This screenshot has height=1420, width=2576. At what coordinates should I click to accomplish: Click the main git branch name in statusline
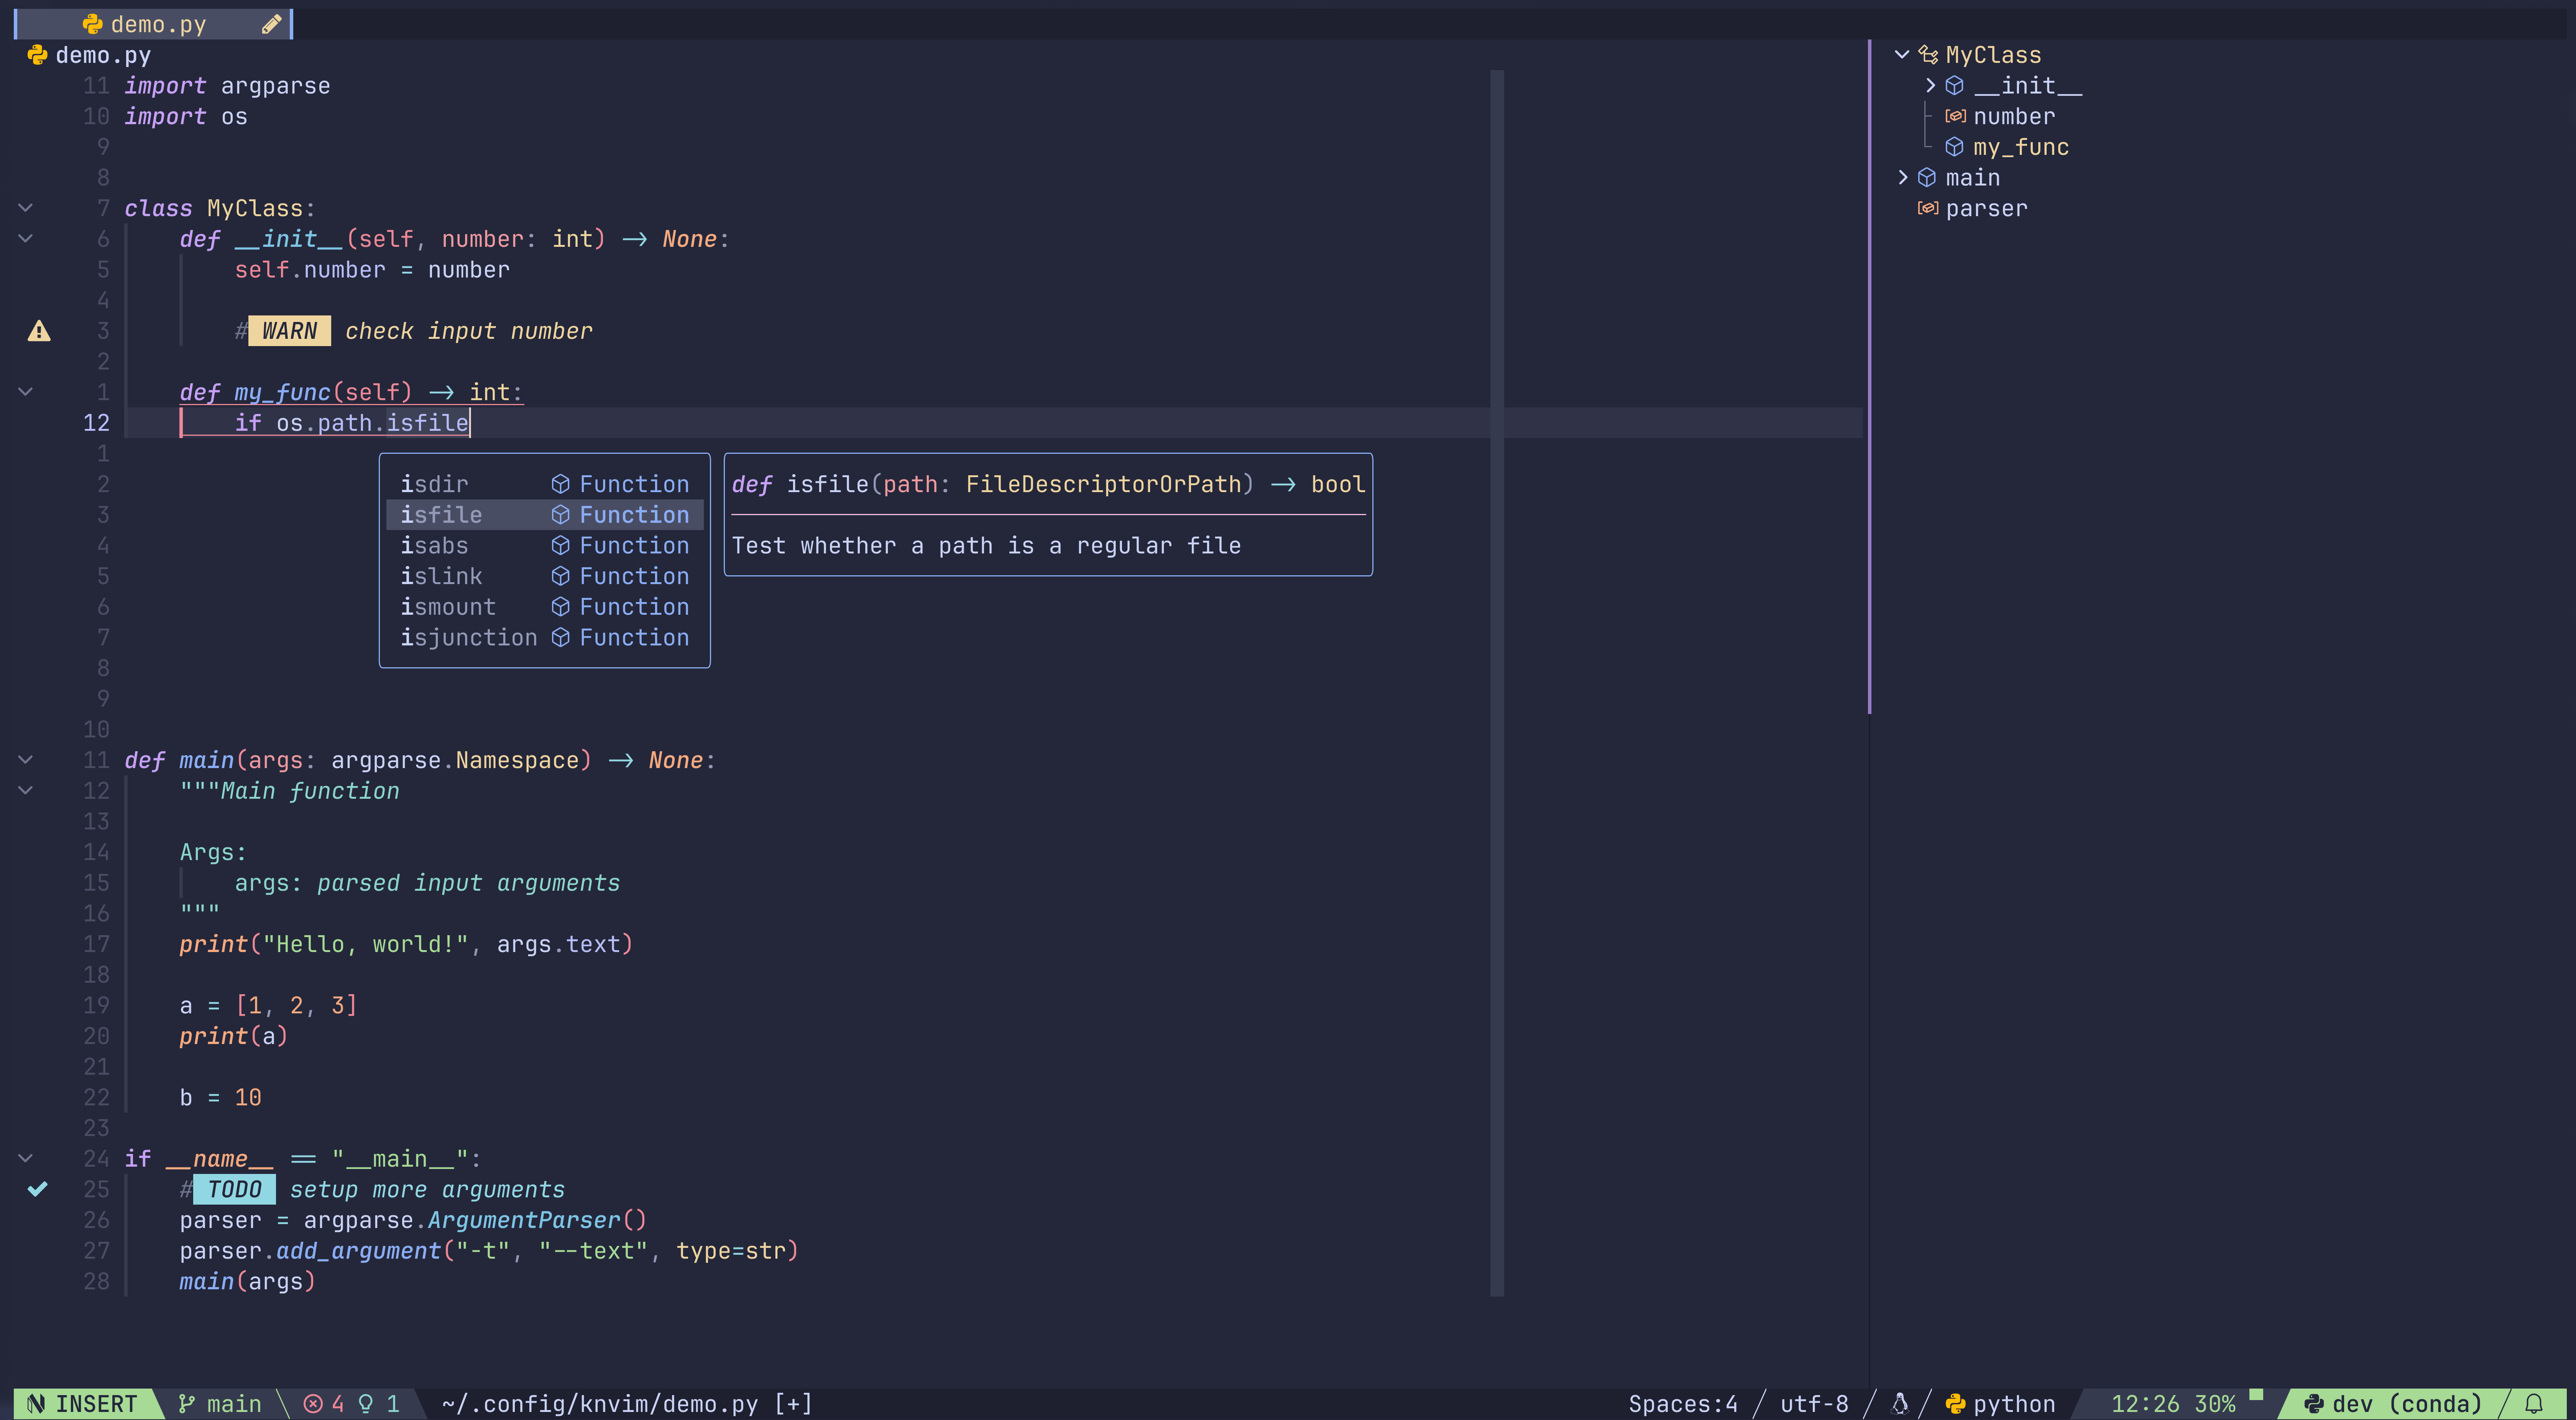coord(234,1404)
